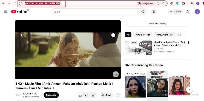Screen dimensions: 204x101
Task: Open Google Lens from address bar
Action: [x=146, y=3]
